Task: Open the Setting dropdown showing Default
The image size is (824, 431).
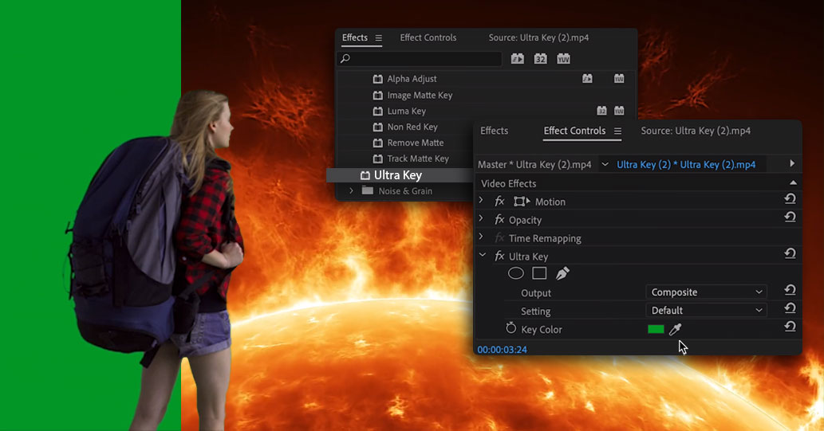Action: pyautogui.click(x=705, y=311)
